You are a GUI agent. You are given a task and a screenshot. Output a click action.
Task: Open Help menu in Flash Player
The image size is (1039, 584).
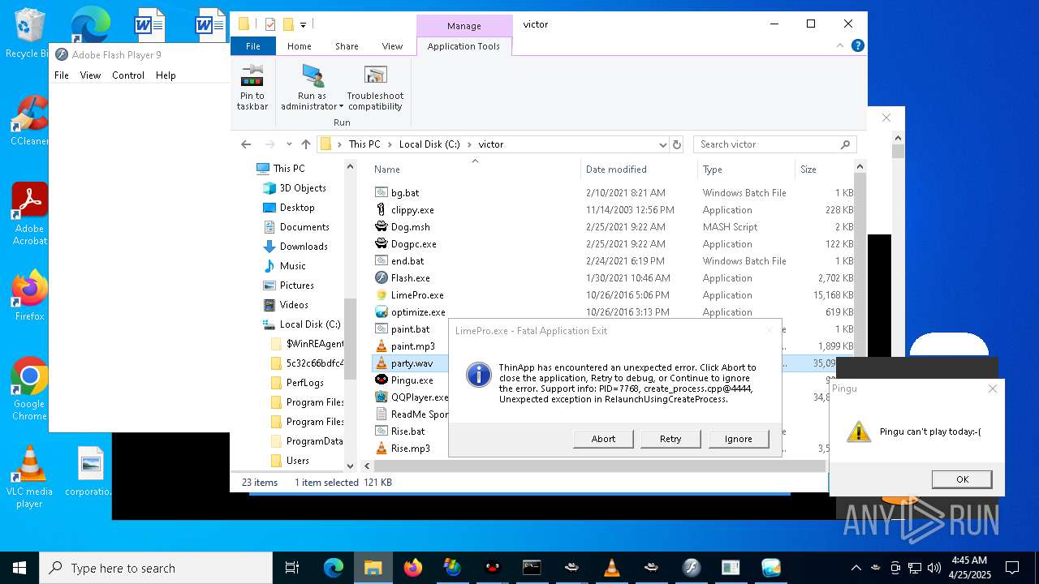(x=166, y=75)
